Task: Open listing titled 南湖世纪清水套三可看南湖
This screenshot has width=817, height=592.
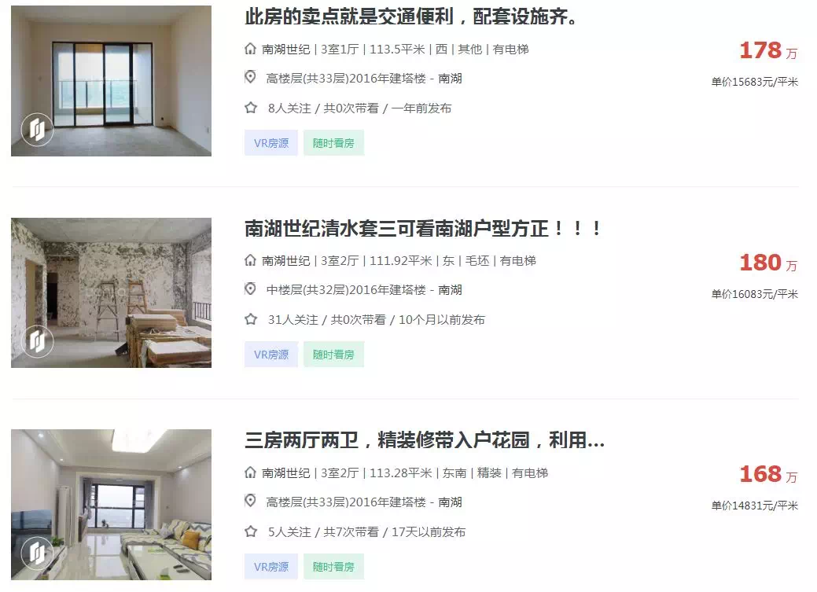Action: 422,229
